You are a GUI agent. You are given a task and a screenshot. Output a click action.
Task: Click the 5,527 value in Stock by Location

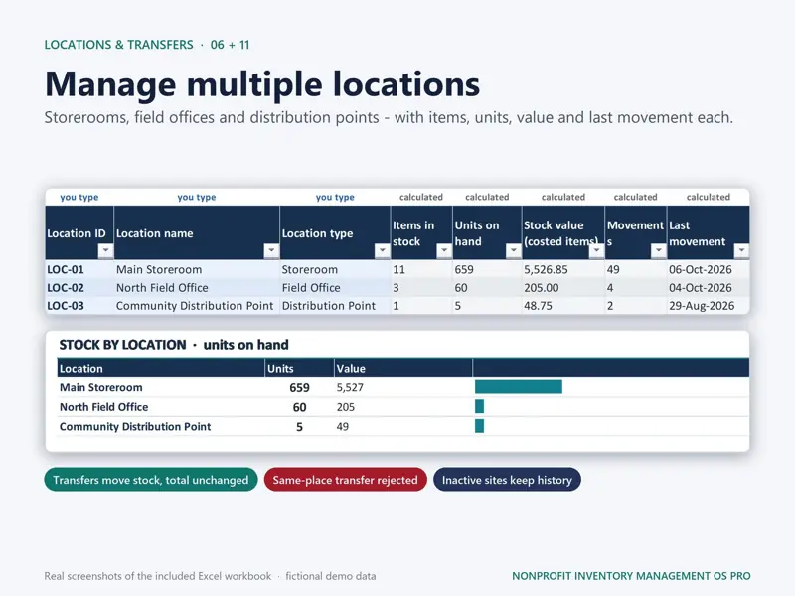tap(350, 387)
